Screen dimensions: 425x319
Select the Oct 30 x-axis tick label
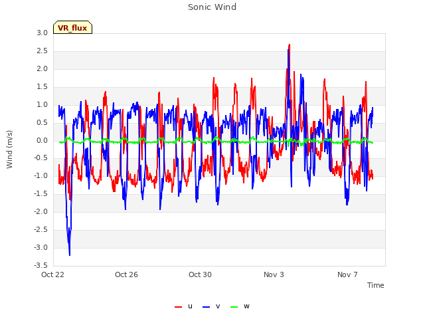(200, 274)
